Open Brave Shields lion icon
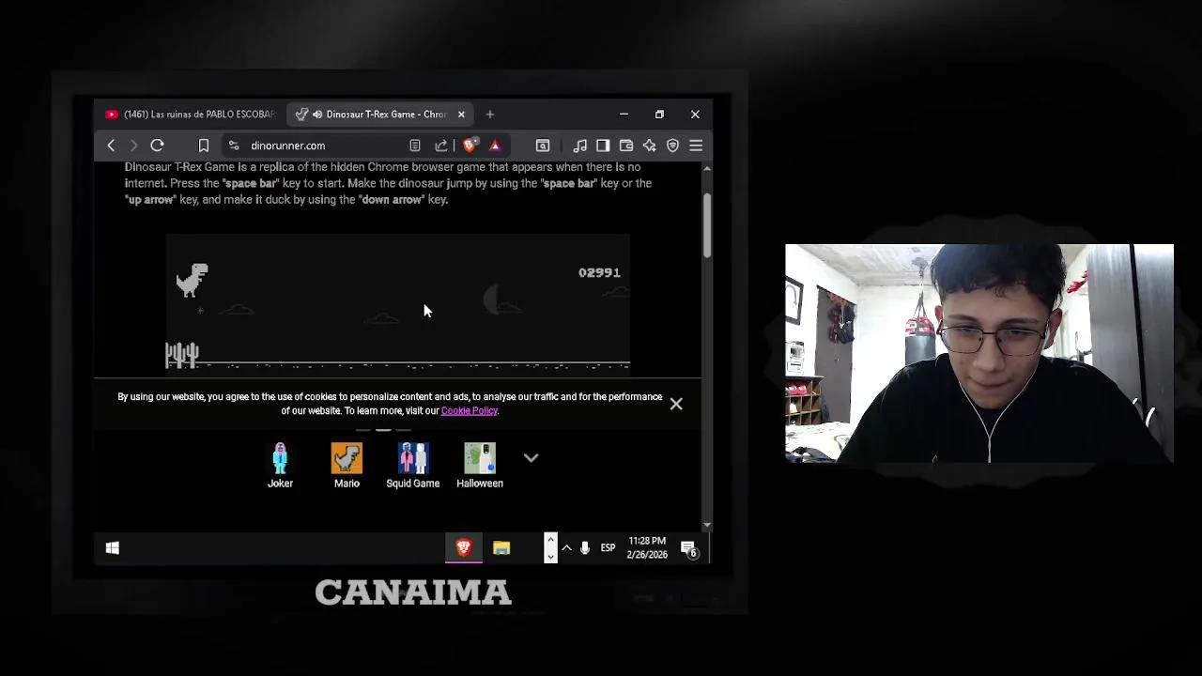1202x676 pixels. [x=470, y=146]
